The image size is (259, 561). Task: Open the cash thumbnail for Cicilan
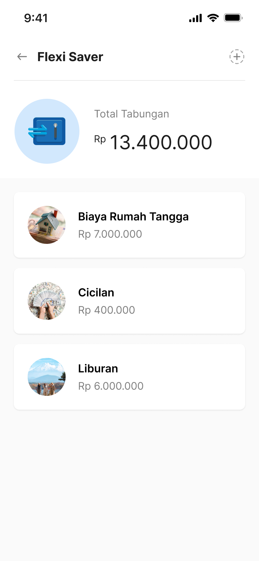47,301
